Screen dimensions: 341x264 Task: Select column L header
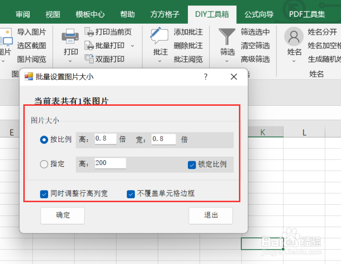pyautogui.click(x=304, y=132)
